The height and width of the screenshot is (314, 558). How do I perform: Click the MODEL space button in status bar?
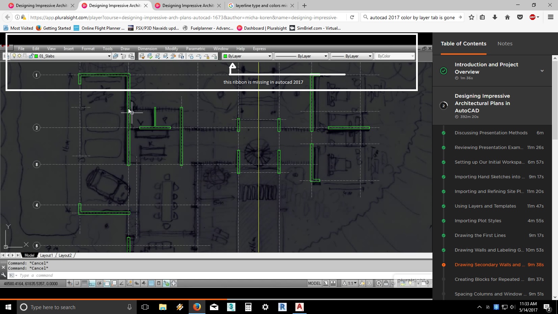point(314,283)
